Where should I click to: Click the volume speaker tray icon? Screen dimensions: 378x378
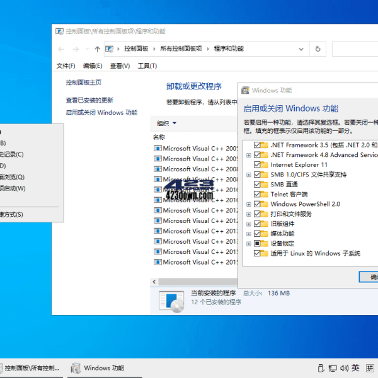[343, 368]
